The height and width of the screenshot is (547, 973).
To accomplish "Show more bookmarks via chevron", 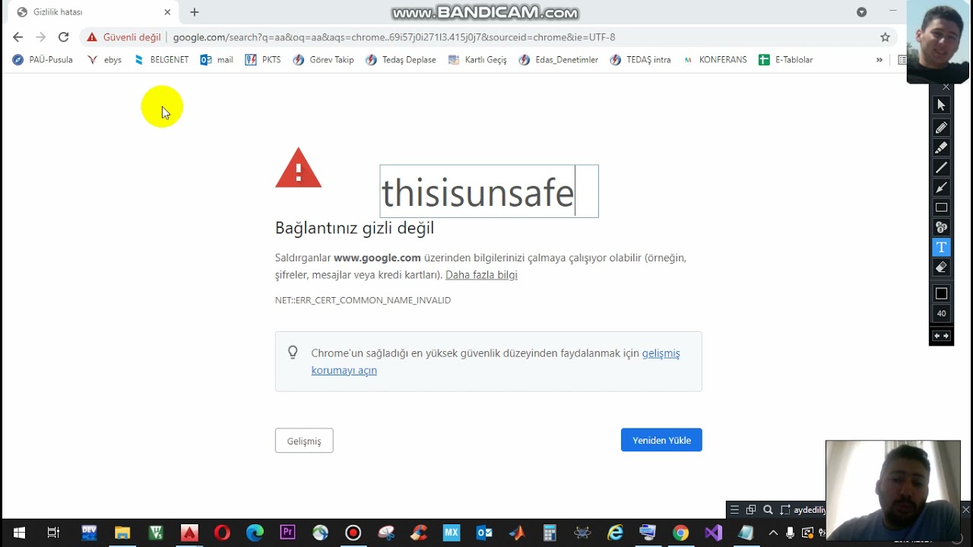I will 880,60.
